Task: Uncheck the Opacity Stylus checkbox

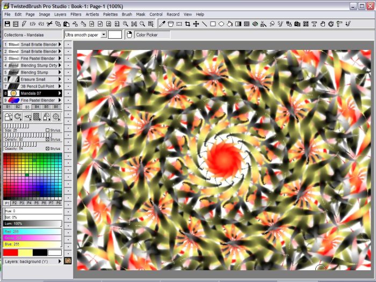Action: click(x=48, y=148)
